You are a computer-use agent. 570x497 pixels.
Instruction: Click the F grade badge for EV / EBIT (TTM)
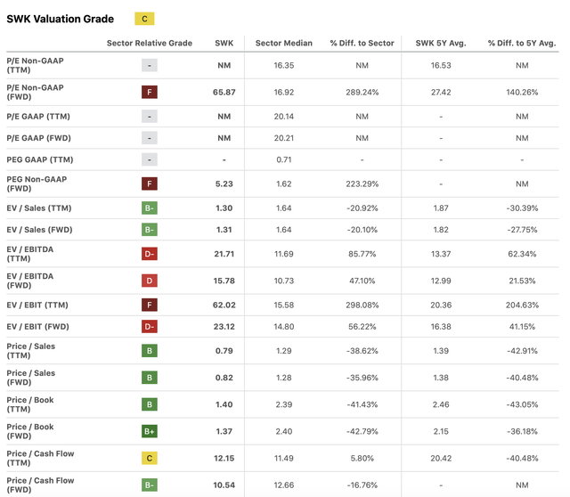click(150, 305)
